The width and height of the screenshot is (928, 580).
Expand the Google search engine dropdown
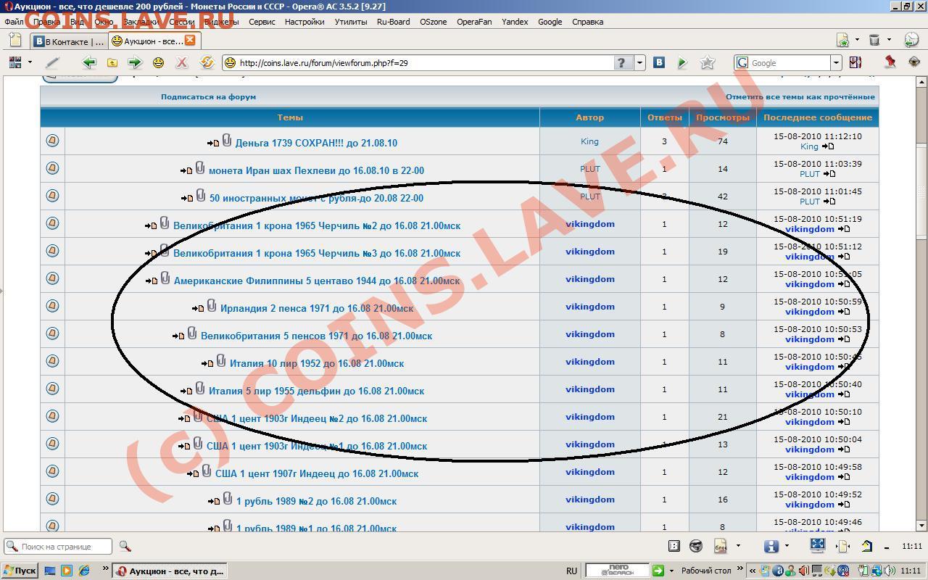tap(836, 63)
